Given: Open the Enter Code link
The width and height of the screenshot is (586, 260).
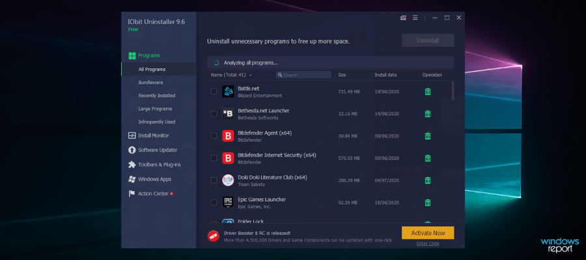Looking at the screenshot, I should point(428,244).
